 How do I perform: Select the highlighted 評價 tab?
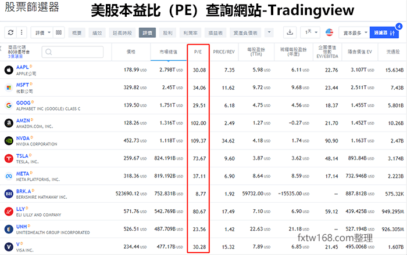point(147,33)
